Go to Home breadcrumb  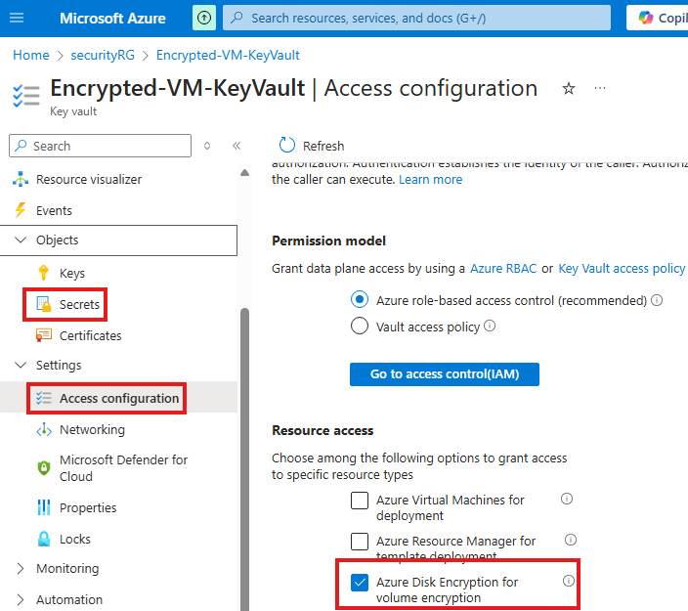pyautogui.click(x=30, y=56)
